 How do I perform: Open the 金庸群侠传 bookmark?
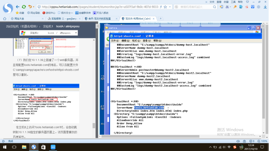pos(83,13)
